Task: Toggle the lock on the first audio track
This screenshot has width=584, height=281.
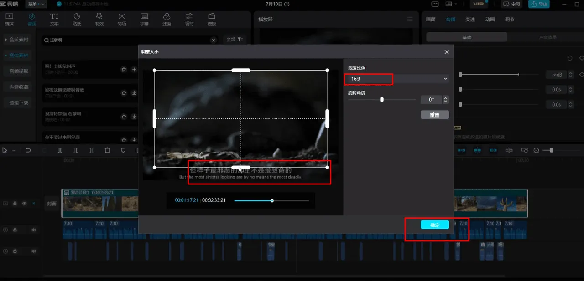Action: 15,230
